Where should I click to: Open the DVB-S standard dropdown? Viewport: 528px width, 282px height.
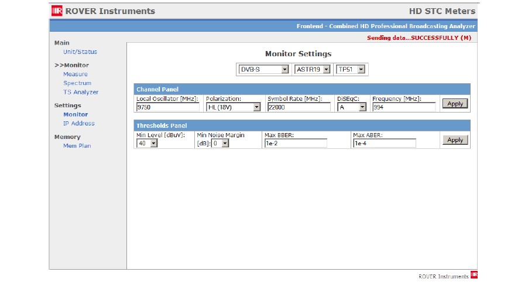tap(263, 70)
